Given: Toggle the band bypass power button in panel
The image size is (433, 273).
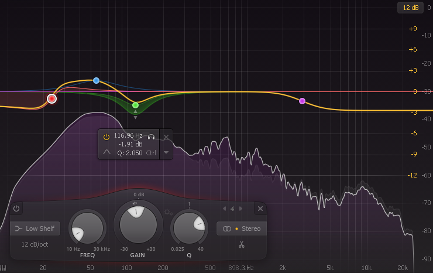Looking at the screenshot, I should 16,209.
